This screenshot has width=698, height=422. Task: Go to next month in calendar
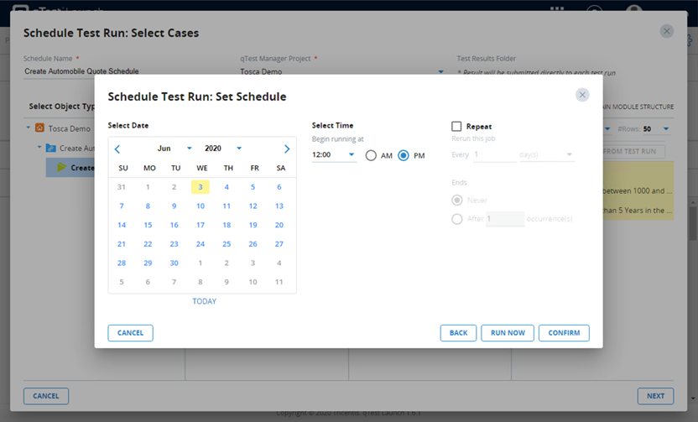coord(287,148)
